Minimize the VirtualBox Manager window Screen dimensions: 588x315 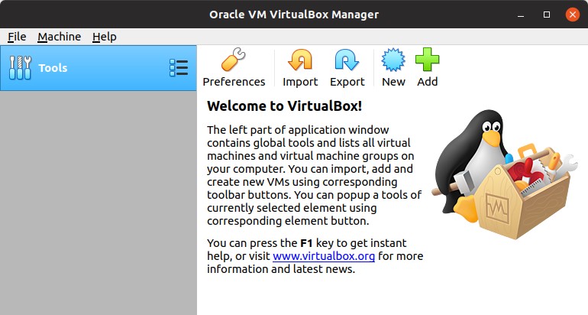[521, 15]
